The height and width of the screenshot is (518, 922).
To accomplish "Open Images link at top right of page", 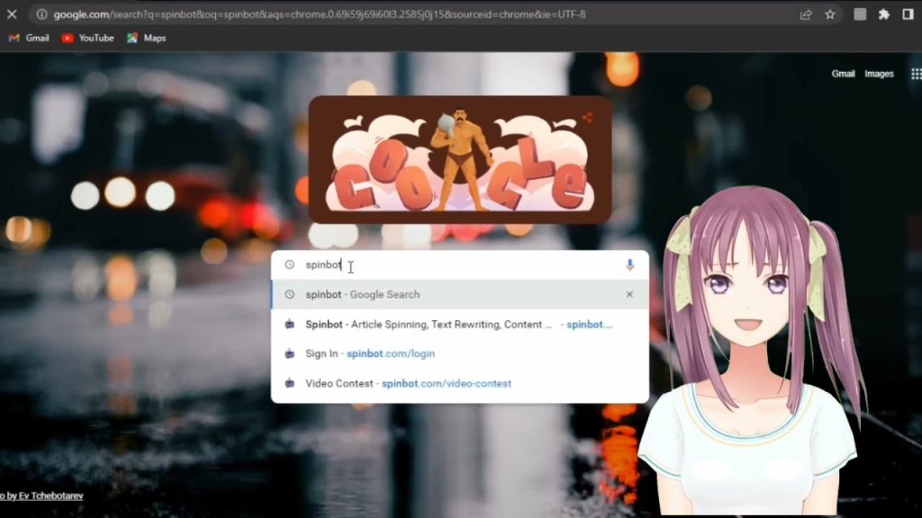I will pos(879,74).
